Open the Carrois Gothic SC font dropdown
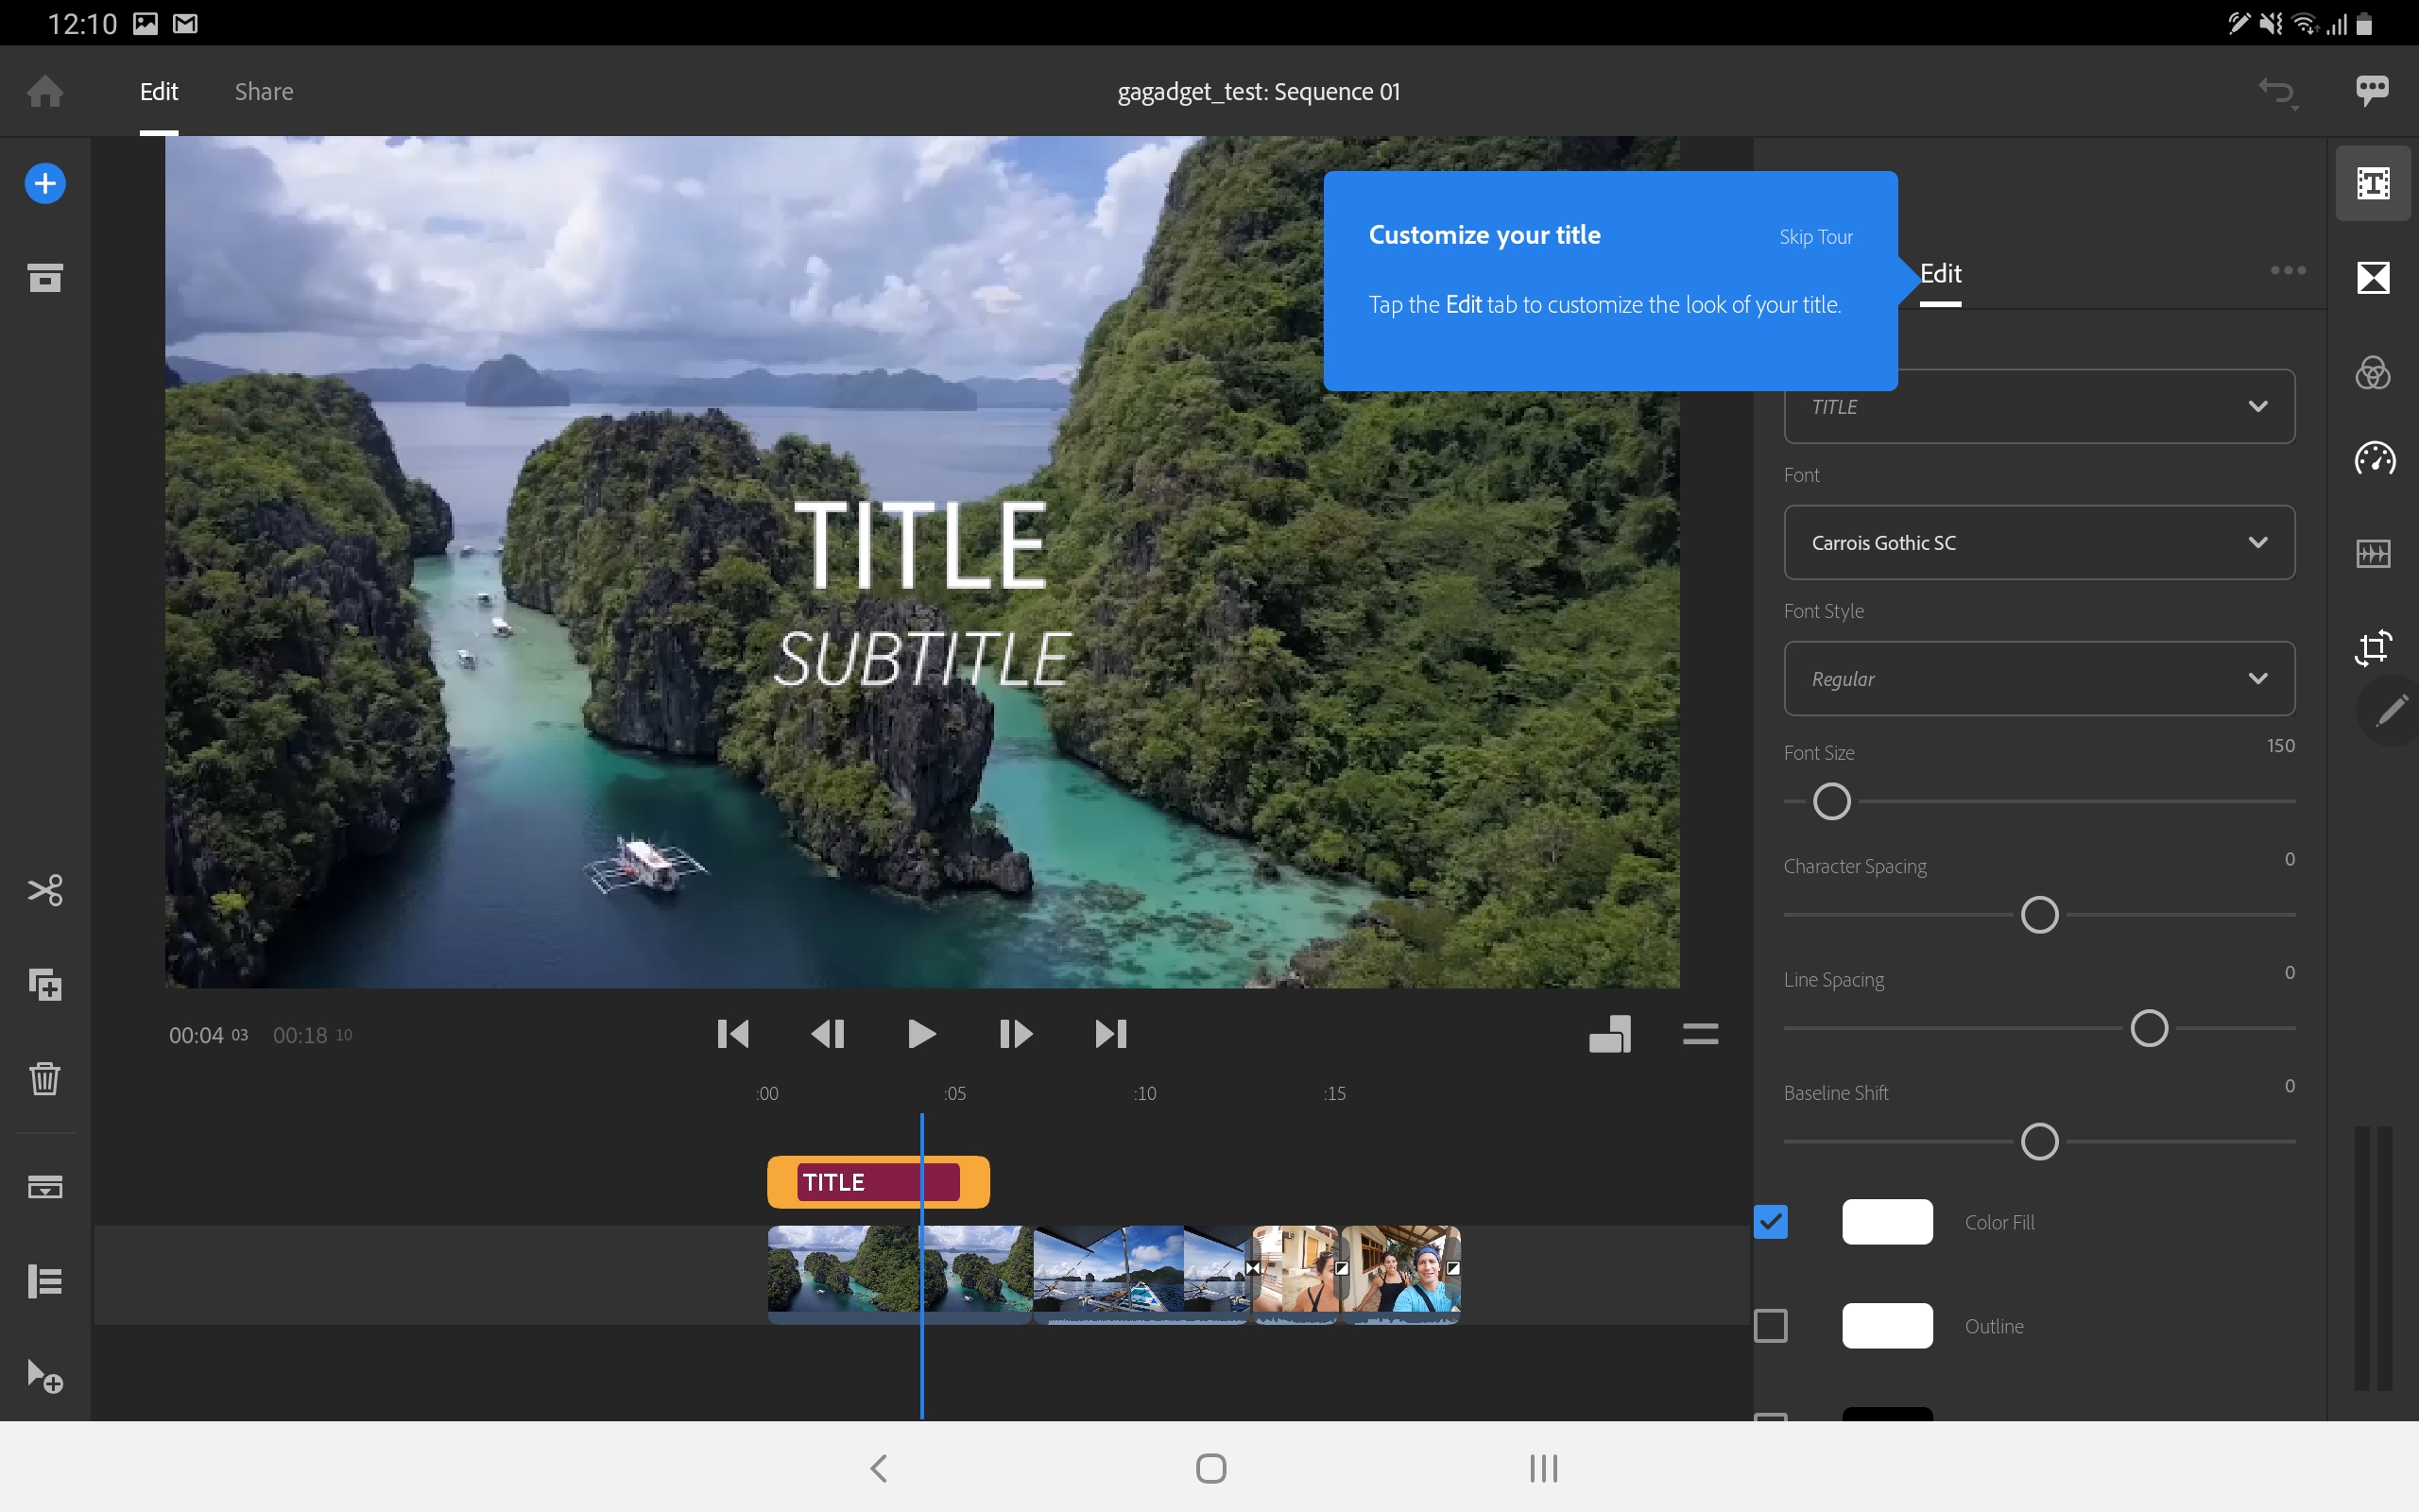This screenshot has height=1512, width=2419. point(2038,542)
